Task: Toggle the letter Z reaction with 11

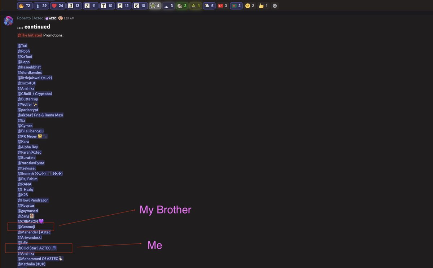Action: point(91,6)
